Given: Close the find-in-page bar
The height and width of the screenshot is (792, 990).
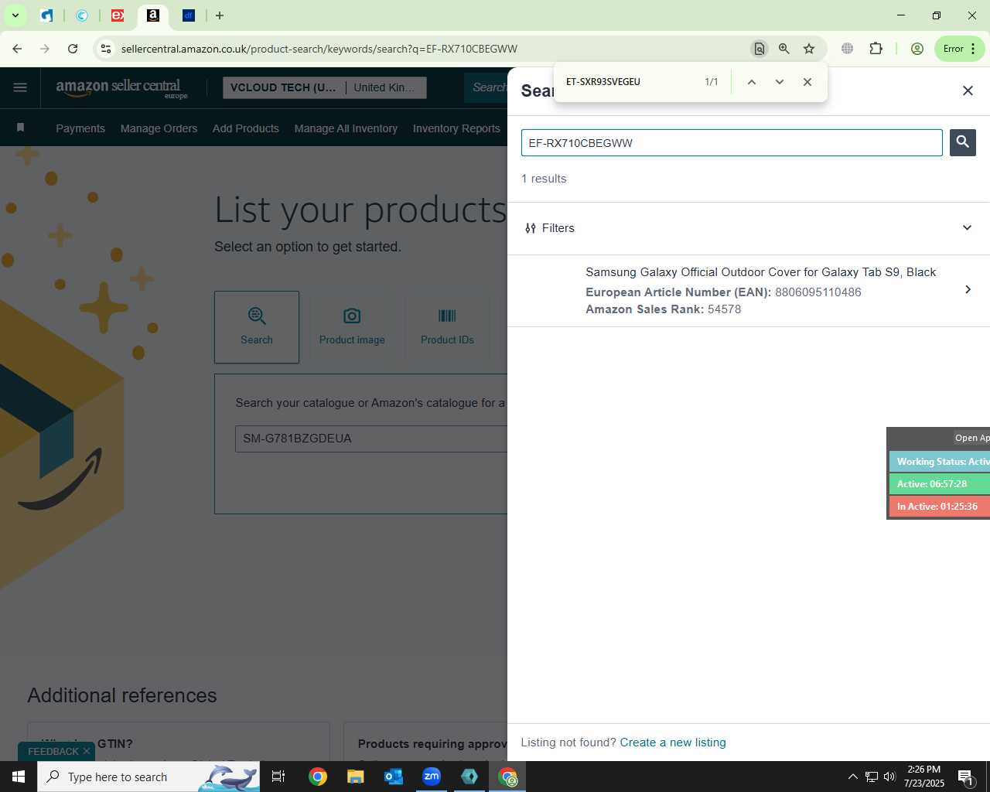Looking at the screenshot, I should tap(807, 82).
